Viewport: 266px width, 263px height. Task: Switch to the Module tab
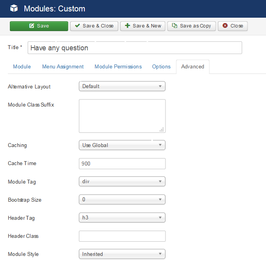point(22,67)
